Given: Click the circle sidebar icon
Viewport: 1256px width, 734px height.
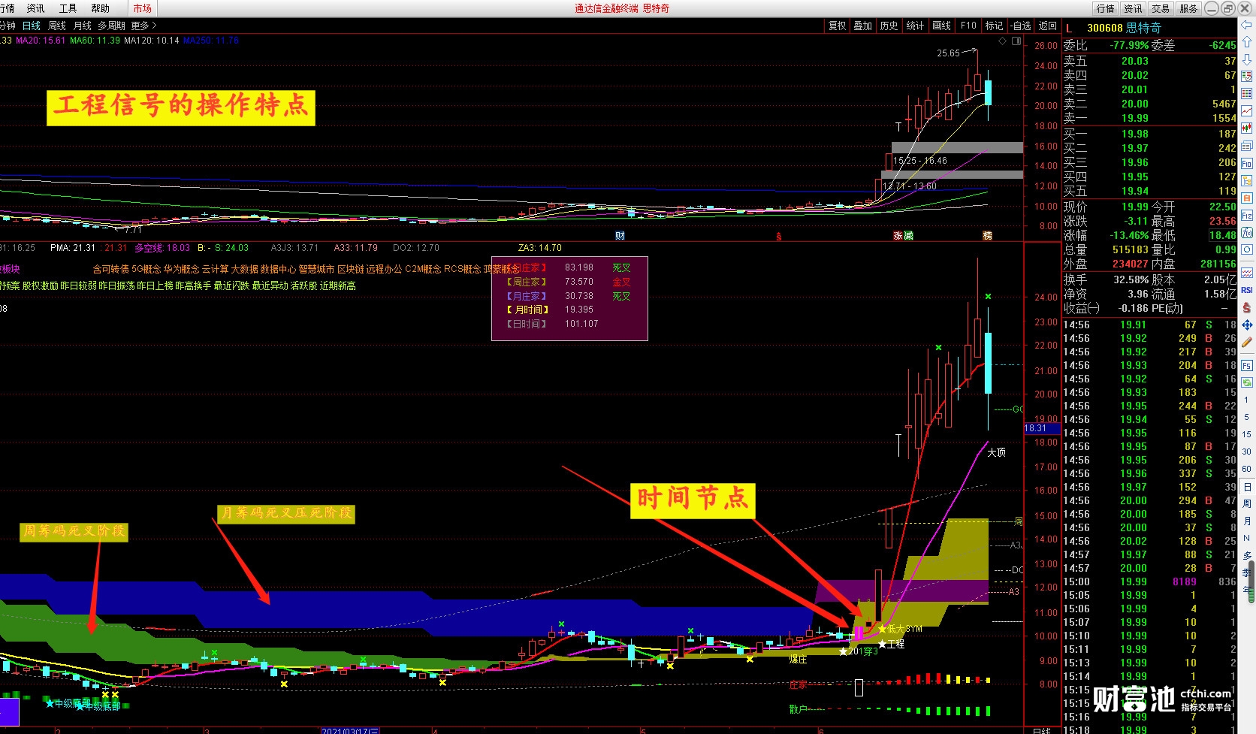Looking at the screenshot, I should (1247, 250).
